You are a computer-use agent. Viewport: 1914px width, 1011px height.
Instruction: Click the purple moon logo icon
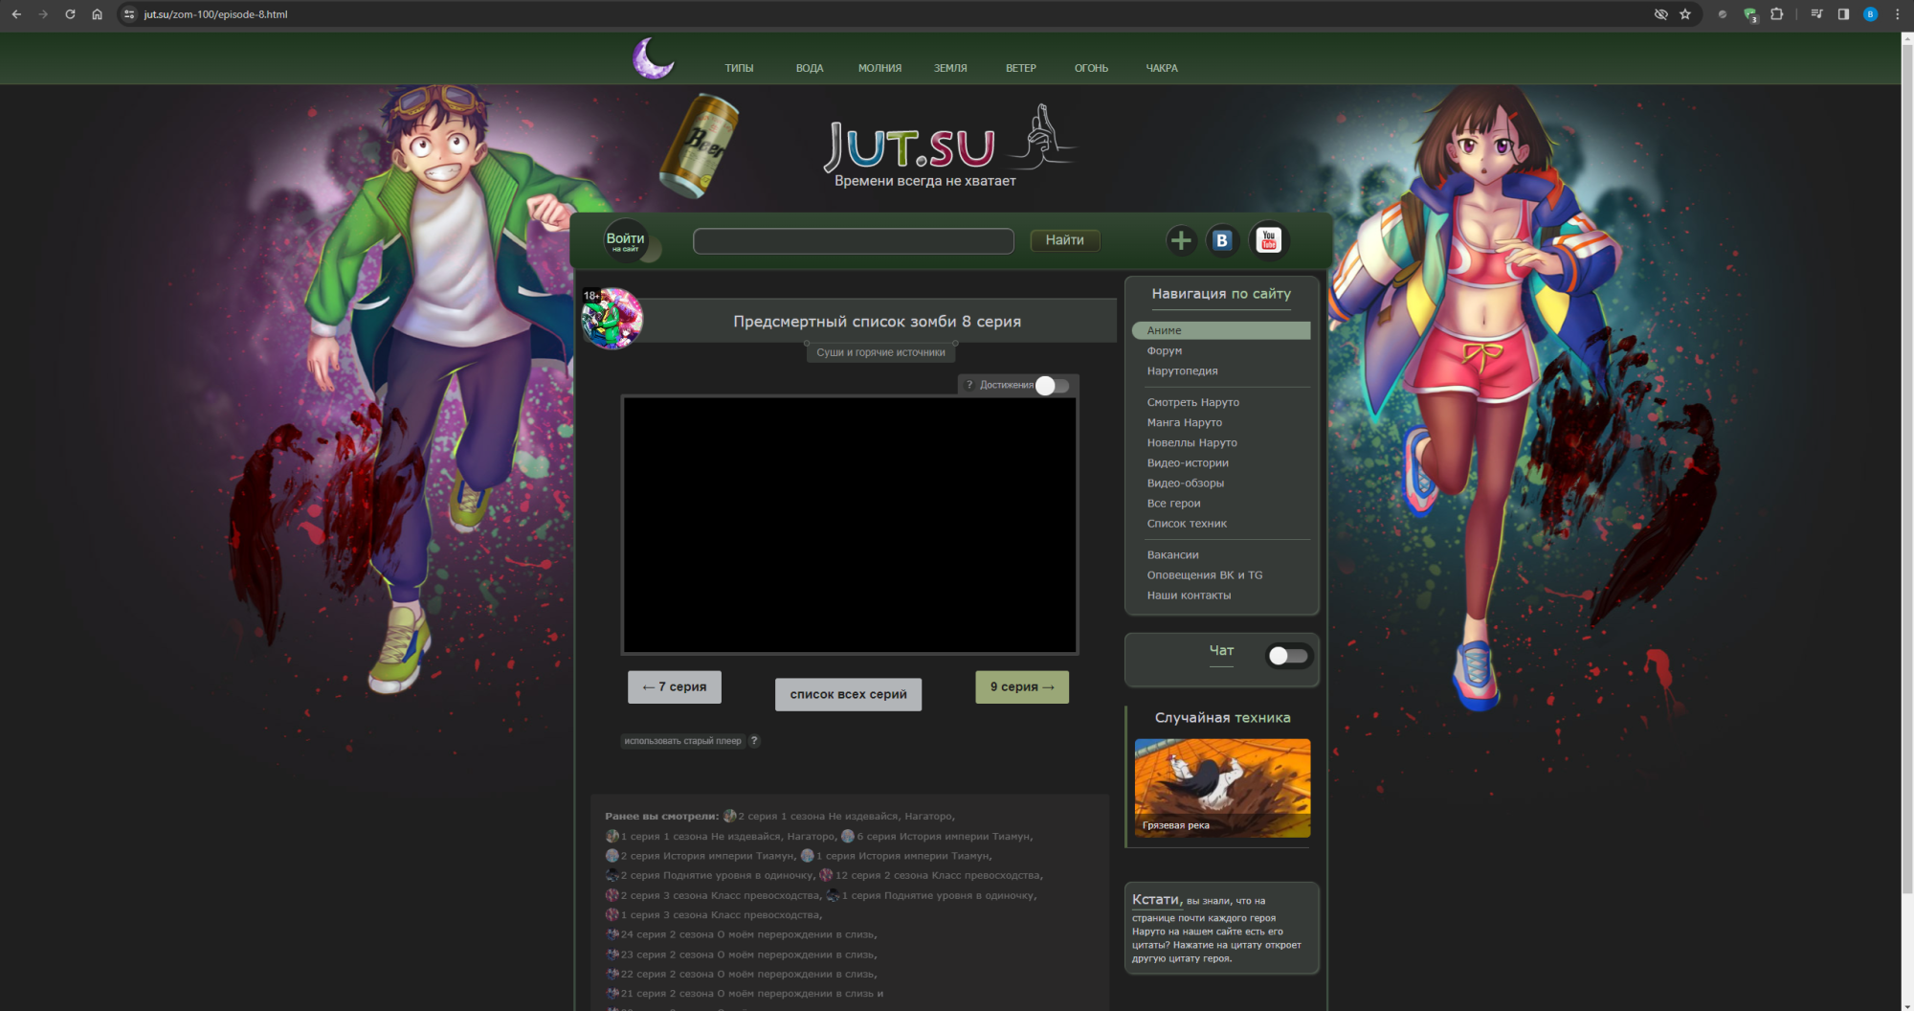654,58
